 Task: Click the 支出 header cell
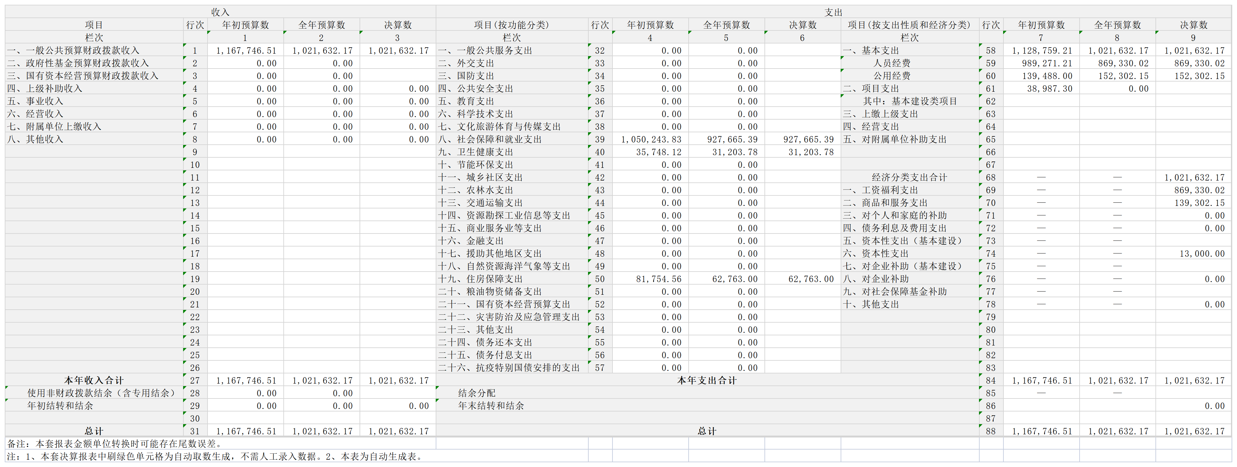click(833, 12)
